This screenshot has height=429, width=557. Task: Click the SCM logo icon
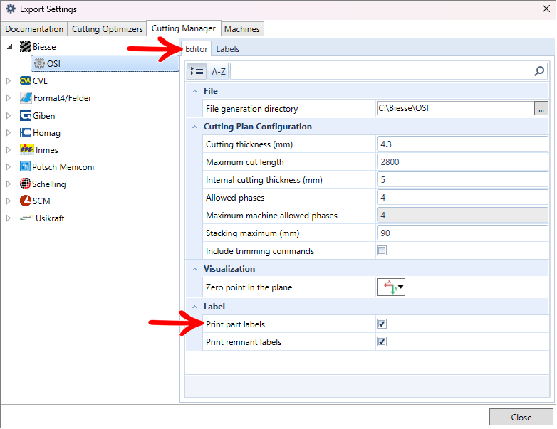pos(26,201)
